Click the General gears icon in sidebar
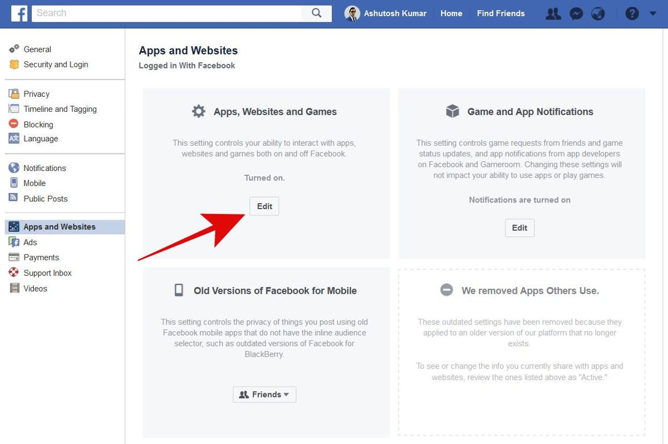The image size is (668, 444). pos(14,49)
